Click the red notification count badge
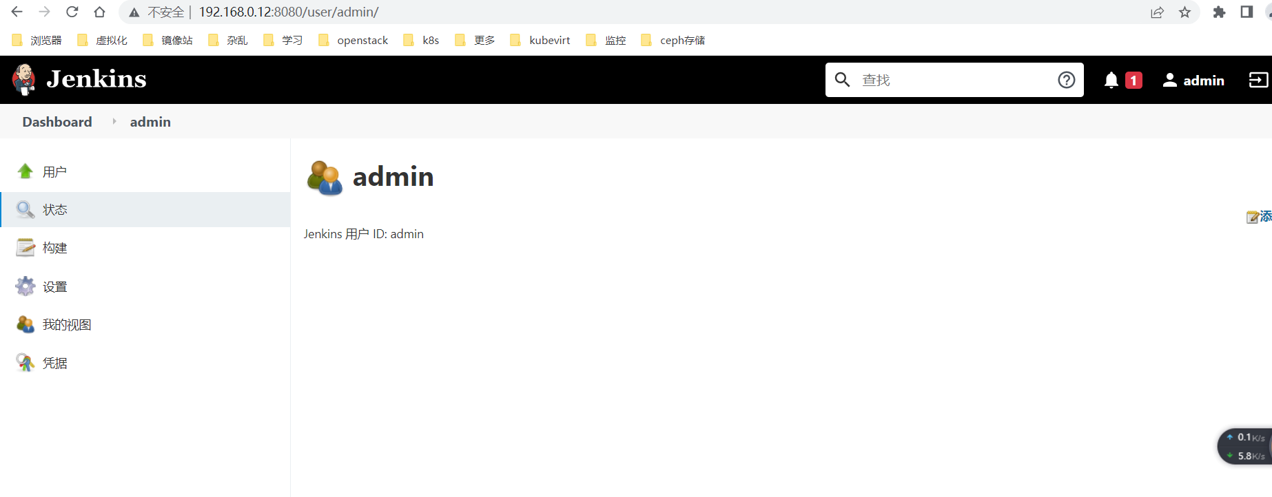The image size is (1272, 497). (1133, 81)
